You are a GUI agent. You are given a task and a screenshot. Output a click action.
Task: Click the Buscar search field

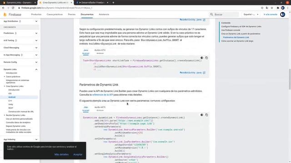coord(224,14)
